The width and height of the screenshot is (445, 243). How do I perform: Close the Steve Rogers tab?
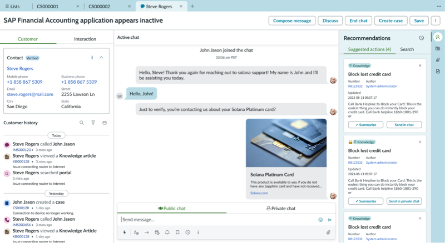181,6
